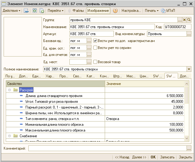Viewport: 195px width, 162px height.
Task: Open Ед. для отчетов selection ellipsis
Action: pos(89,55)
